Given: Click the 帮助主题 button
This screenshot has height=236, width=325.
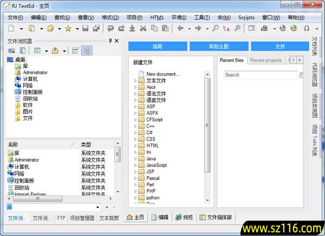Looking at the screenshot, I should [219, 46].
